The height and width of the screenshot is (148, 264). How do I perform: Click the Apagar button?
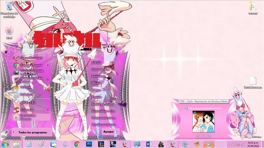[x=108, y=132]
